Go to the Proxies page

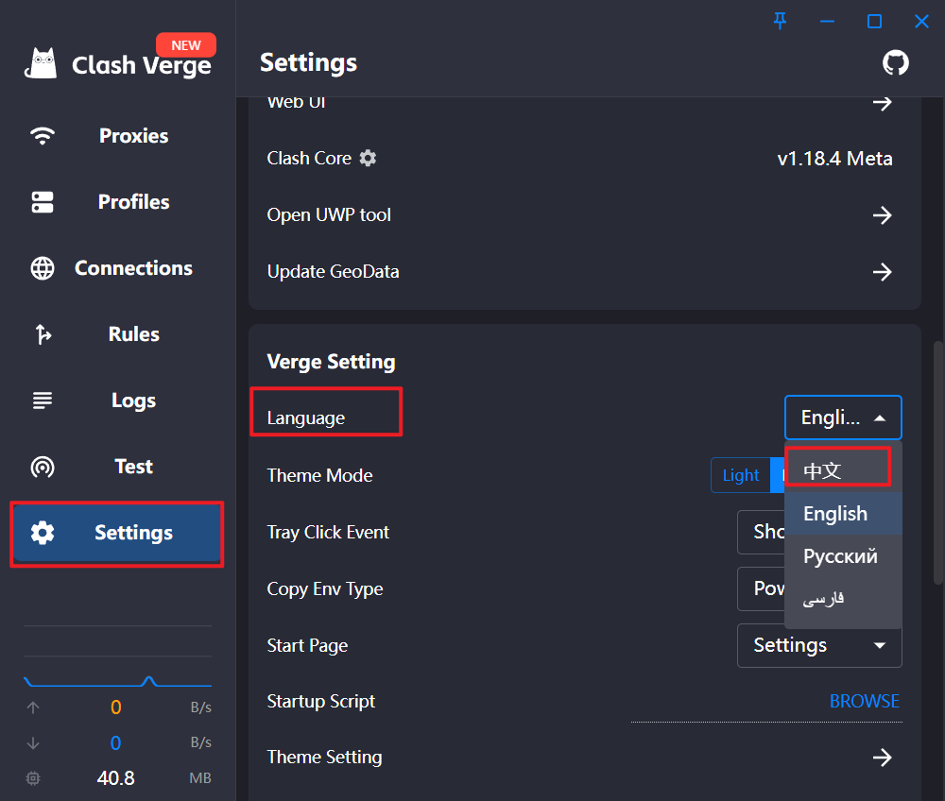tap(133, 136)
